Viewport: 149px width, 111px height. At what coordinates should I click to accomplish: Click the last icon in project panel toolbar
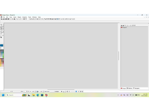click(x=135, y=25)
